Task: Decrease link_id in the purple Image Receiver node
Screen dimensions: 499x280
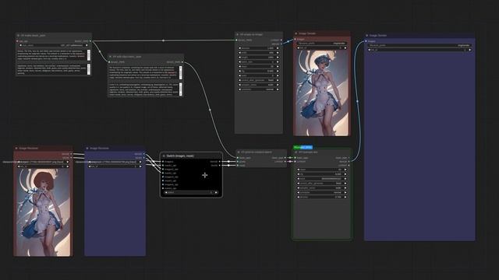Action: click(90, 166)
